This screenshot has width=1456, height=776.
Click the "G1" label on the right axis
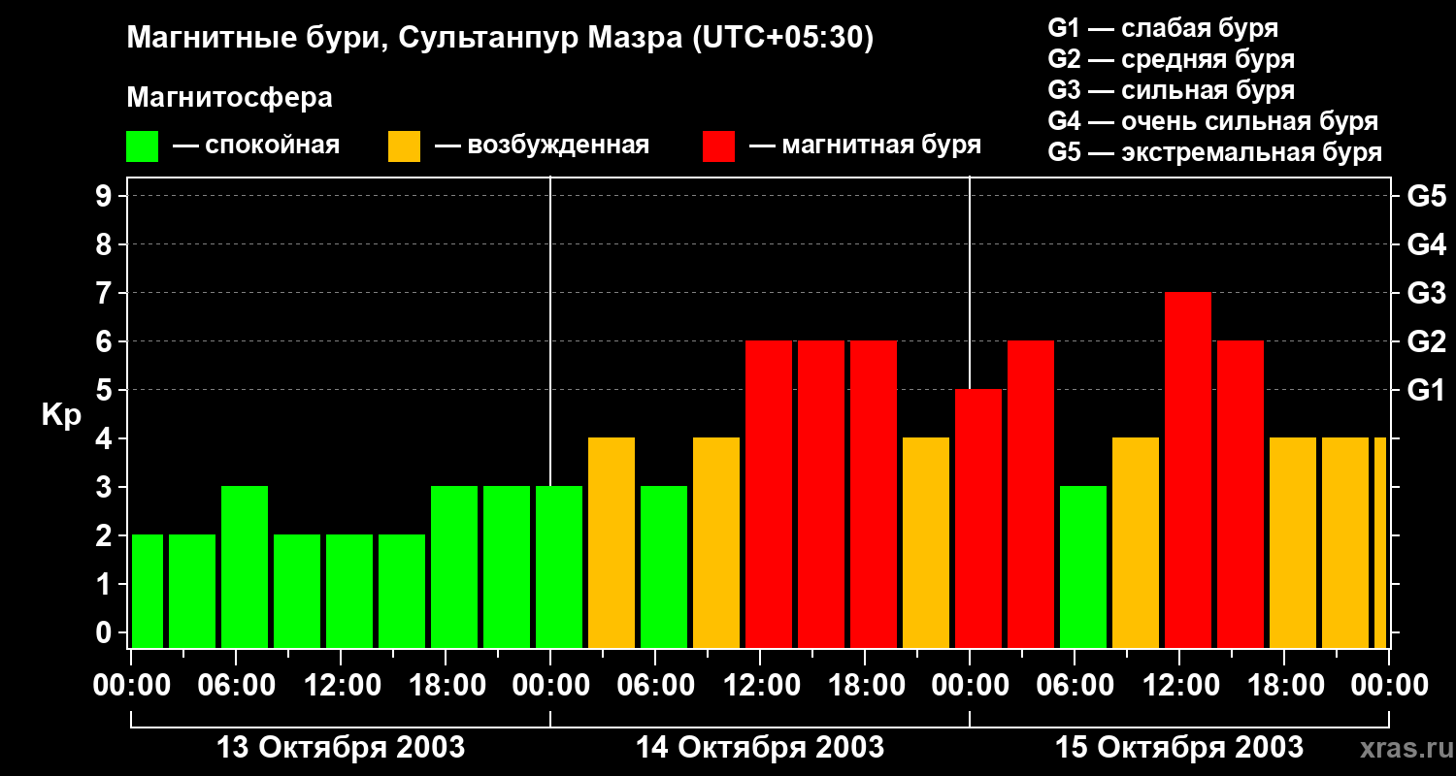(1426, 390)
